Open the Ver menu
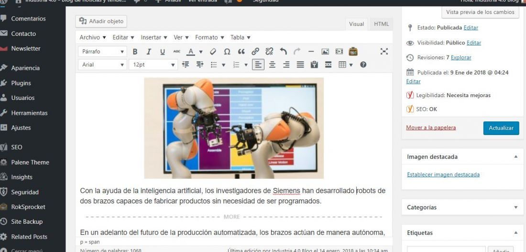The height and width of the screenshot is (252, 526). click(181, 37)
